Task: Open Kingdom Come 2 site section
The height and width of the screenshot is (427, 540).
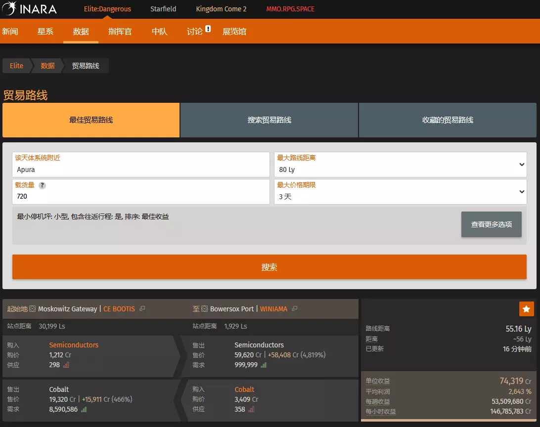Action: click(221, 9)
